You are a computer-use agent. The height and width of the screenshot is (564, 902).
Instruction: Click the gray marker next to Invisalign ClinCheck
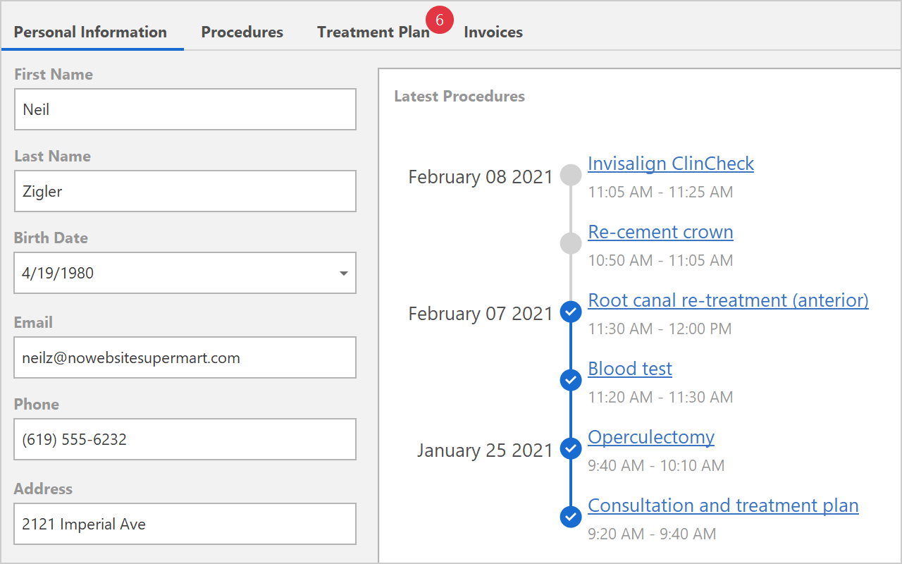pos(570,176)
